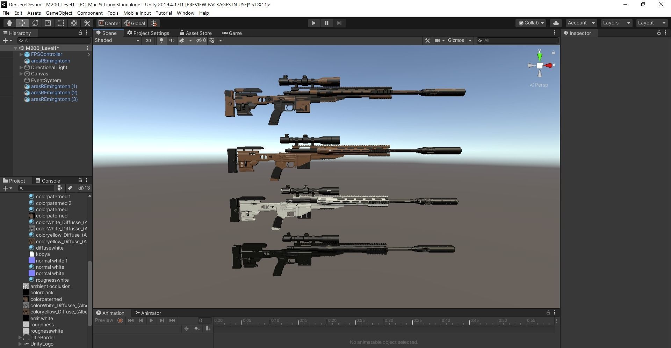Select the Hand pan tool
The height and width of the screenshot is (348, 671).
[9, 23]
